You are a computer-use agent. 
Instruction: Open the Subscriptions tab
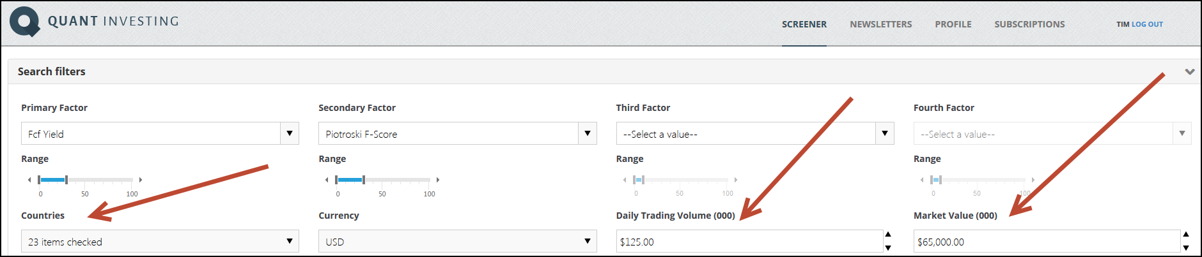pos(1029,24)
